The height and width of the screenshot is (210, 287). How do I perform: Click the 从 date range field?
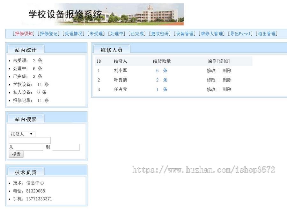[x=29, y=147]
